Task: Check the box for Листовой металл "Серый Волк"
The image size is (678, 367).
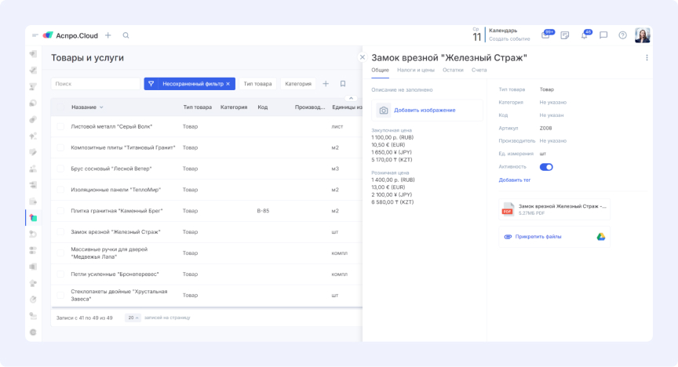Action: click(60, 126)
